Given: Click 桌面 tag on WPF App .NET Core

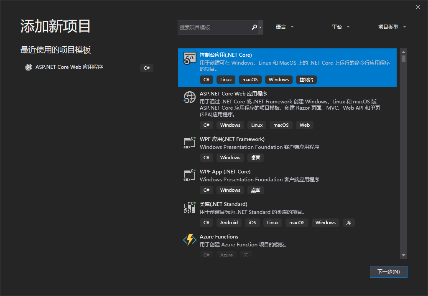Looking at the screenshot, I should (x=256, y=190).
